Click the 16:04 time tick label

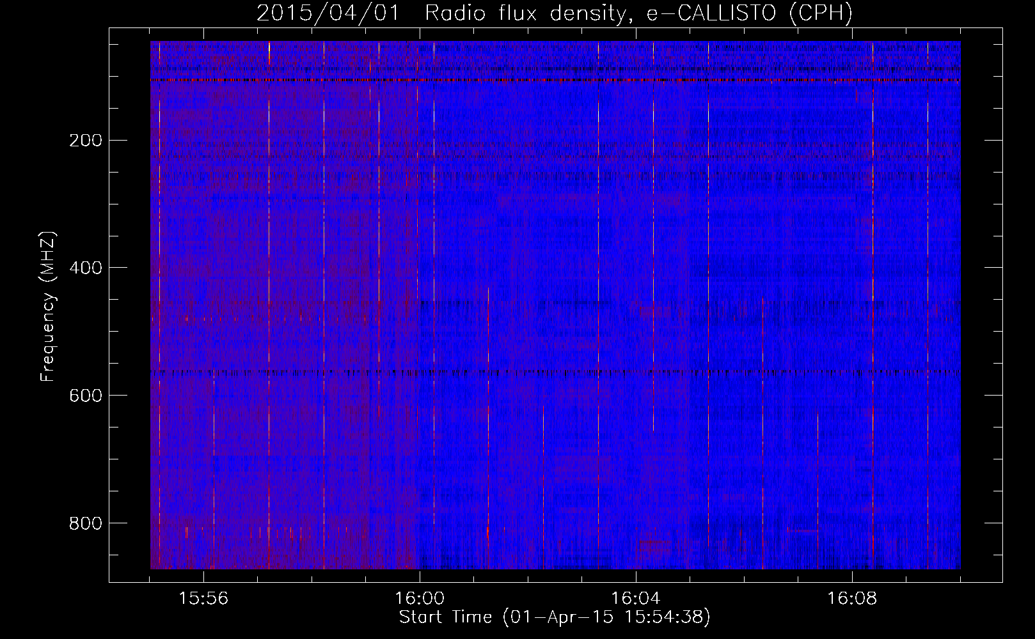pyautogui.click(x=636, y=599)
